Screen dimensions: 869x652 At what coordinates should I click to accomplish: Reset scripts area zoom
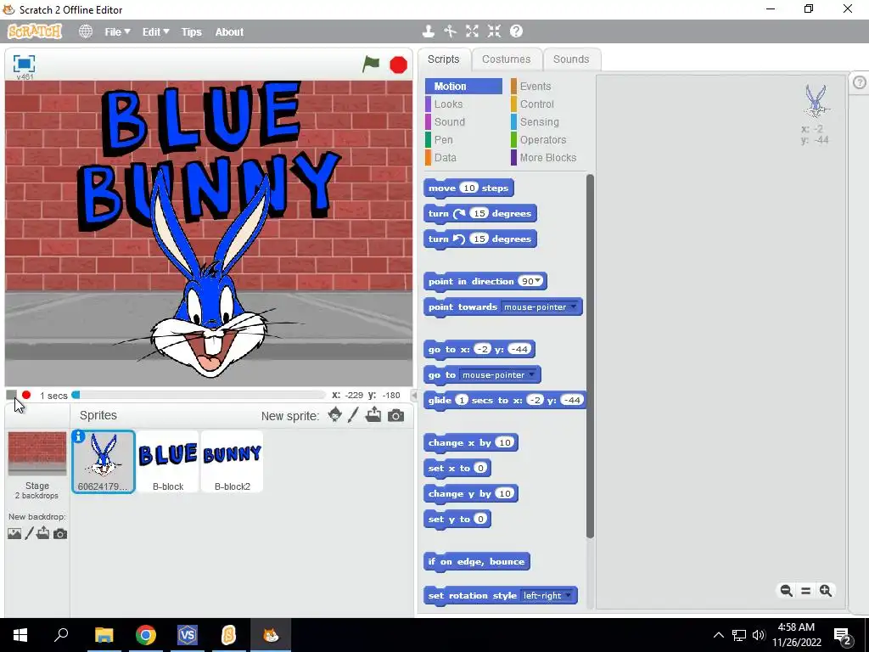tap(806, 591)
